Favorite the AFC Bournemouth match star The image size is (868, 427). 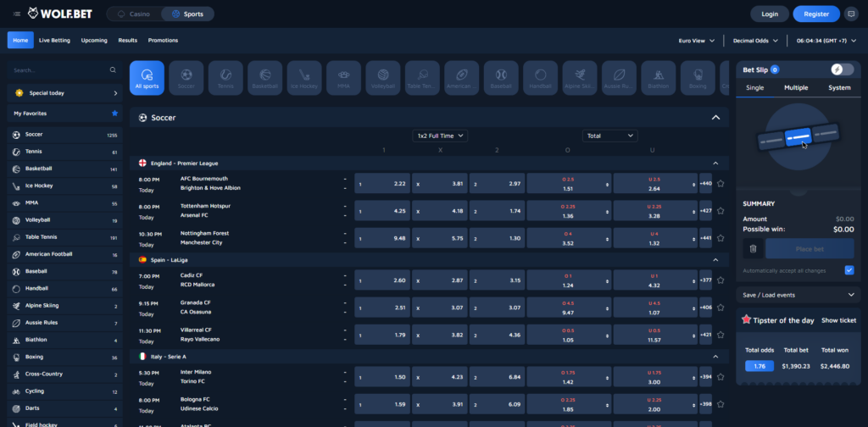point(721,183)
